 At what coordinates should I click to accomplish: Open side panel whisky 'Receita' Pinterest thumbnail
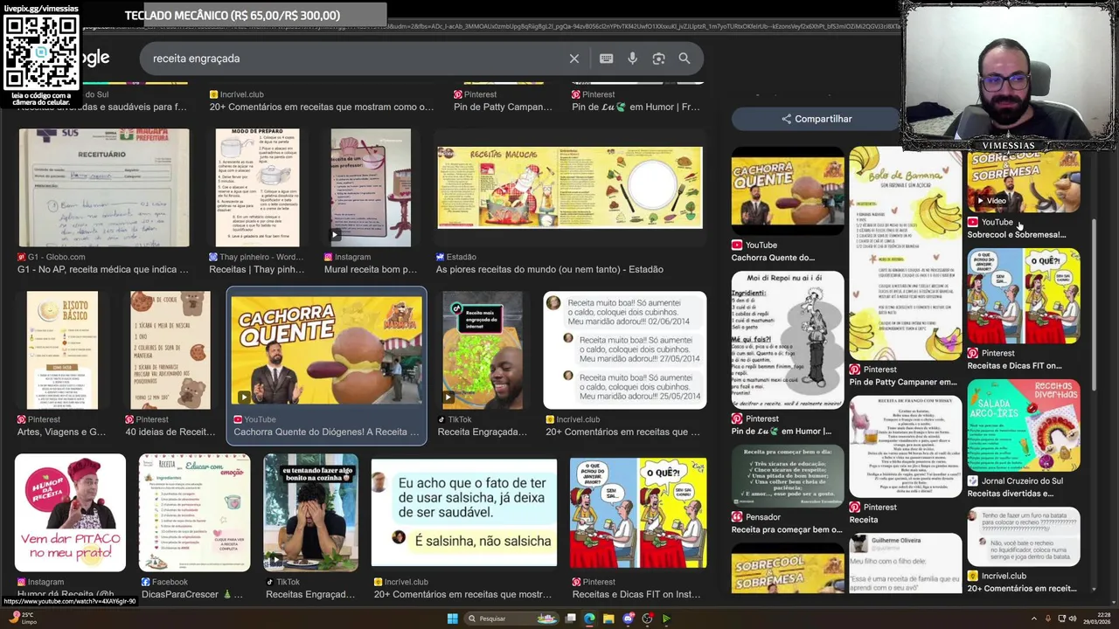coord(906,446)
